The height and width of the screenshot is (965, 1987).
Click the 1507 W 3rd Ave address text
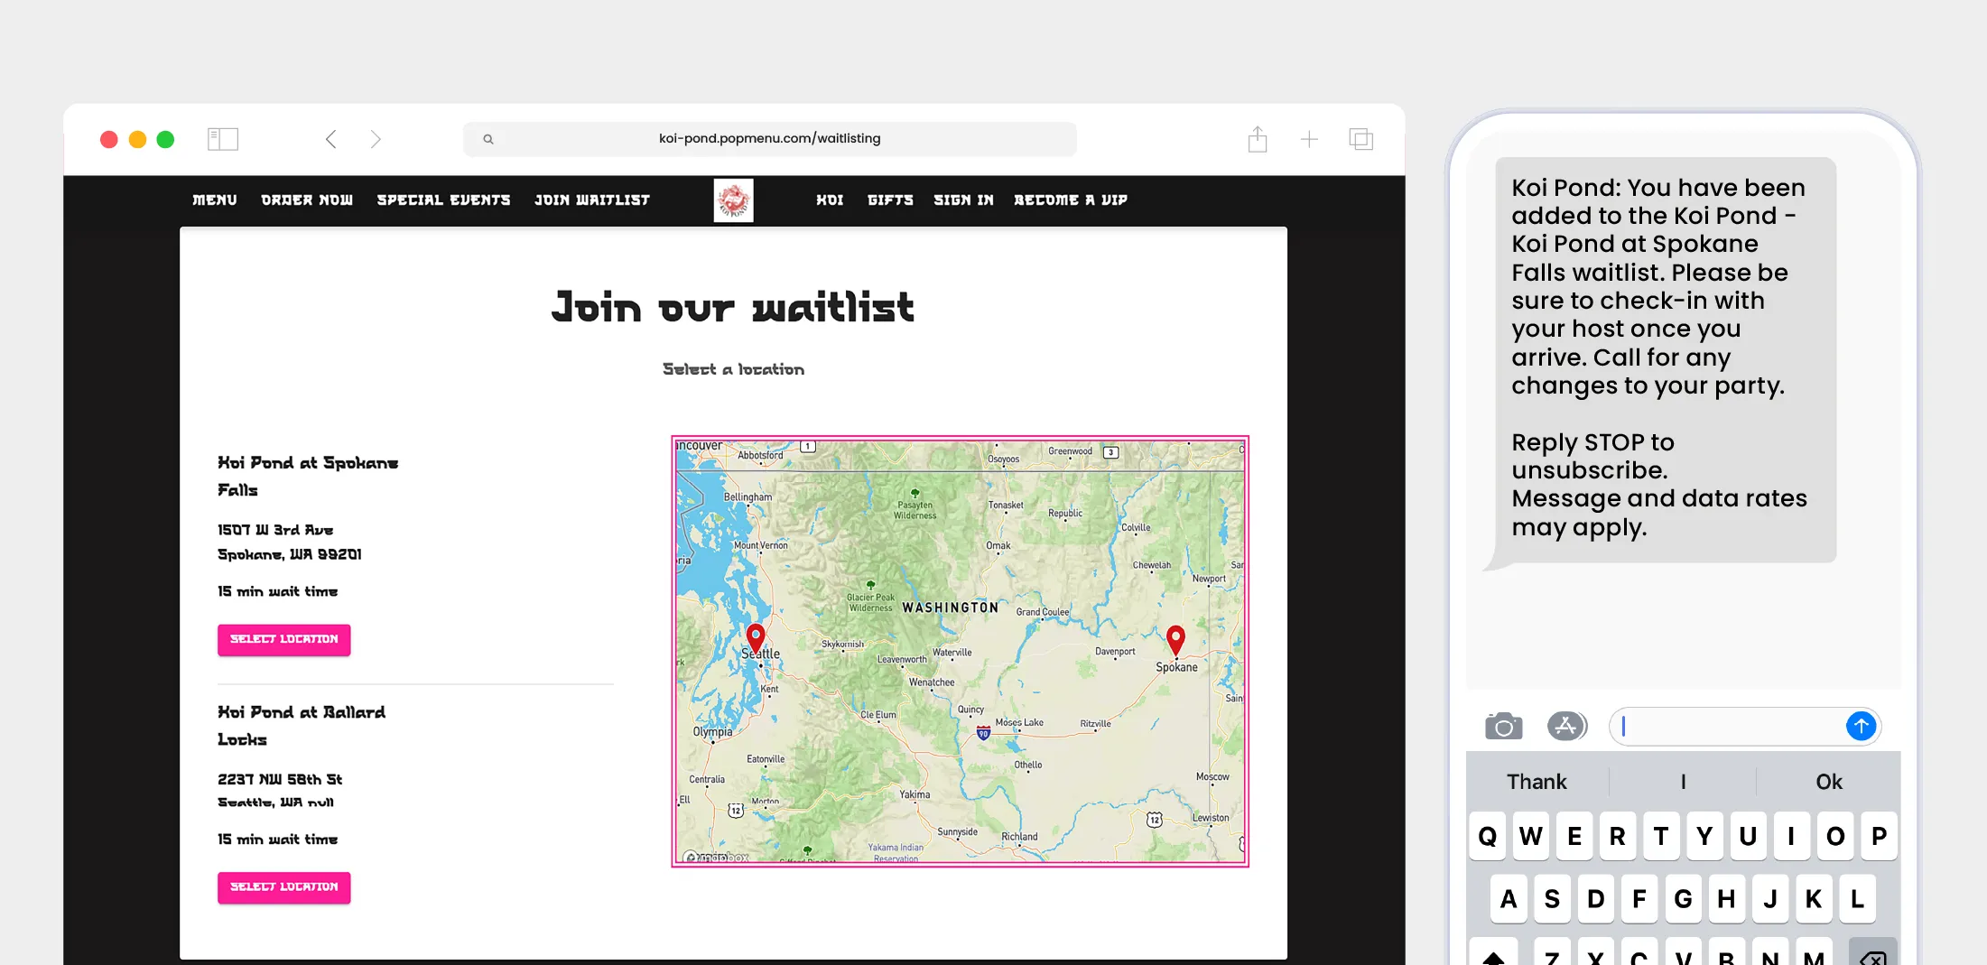[275, 530]
